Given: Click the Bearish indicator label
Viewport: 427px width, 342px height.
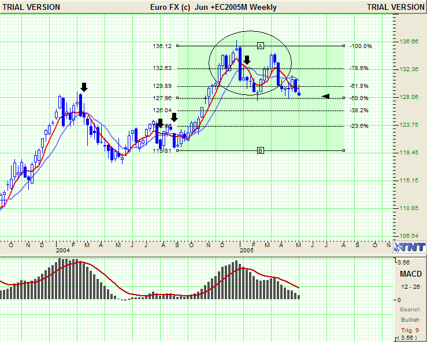Looking at the screenshot, I should (410, 310).
